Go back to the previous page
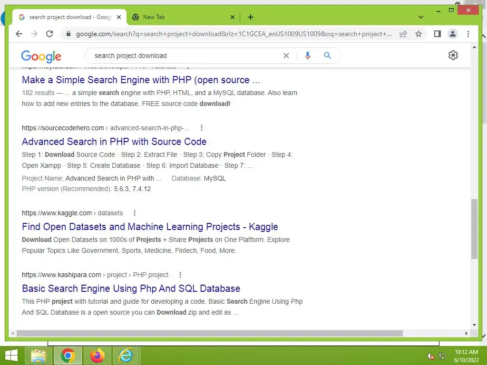Image resolution: width=487 pixels, height=365 pixels. pyautogui.click(x=19, y=34)
